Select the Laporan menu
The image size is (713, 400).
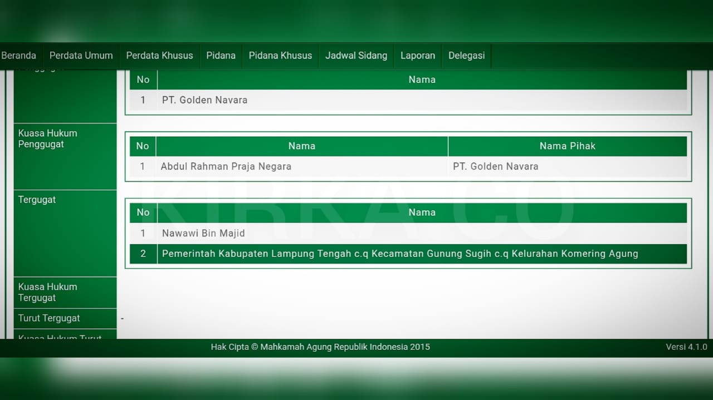coord(418,56)
